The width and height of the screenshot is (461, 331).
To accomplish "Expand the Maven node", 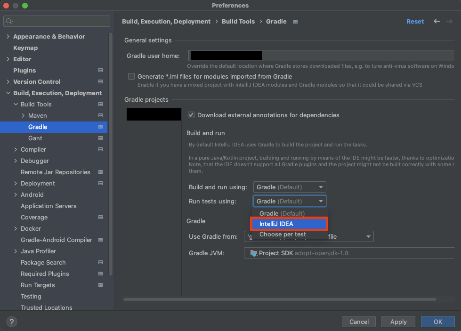I will click(23, 115).
